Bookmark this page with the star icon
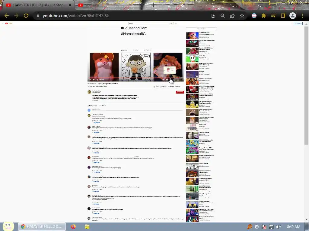The width and height of the screenshot is (309, 231). click(242, 16)
